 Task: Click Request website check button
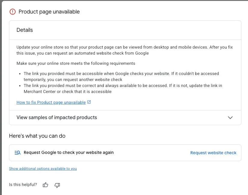pos(213,153)
